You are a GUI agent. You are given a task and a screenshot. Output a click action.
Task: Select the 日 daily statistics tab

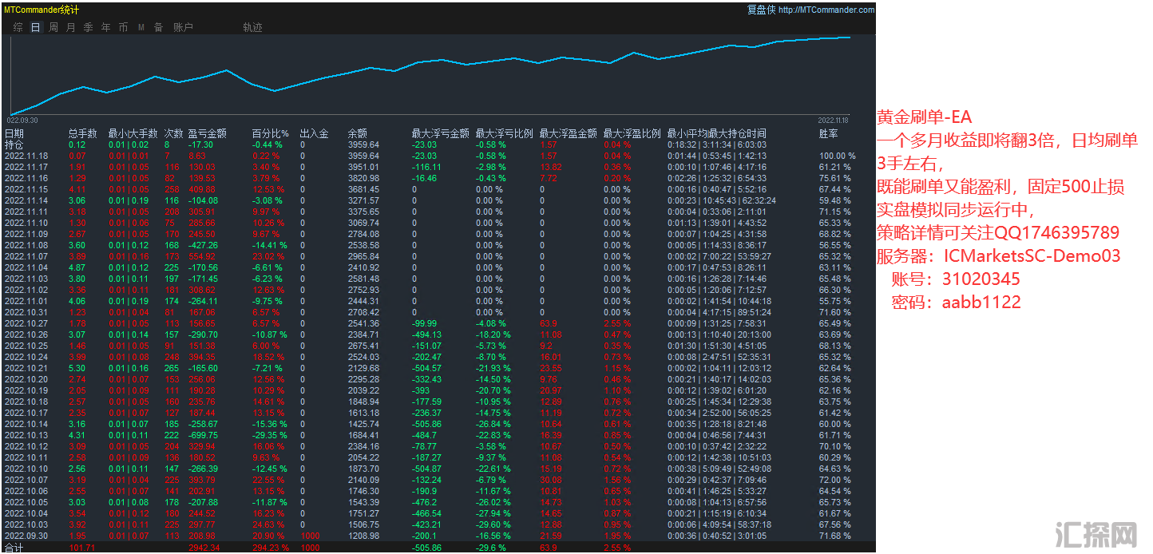pos(35,27)
